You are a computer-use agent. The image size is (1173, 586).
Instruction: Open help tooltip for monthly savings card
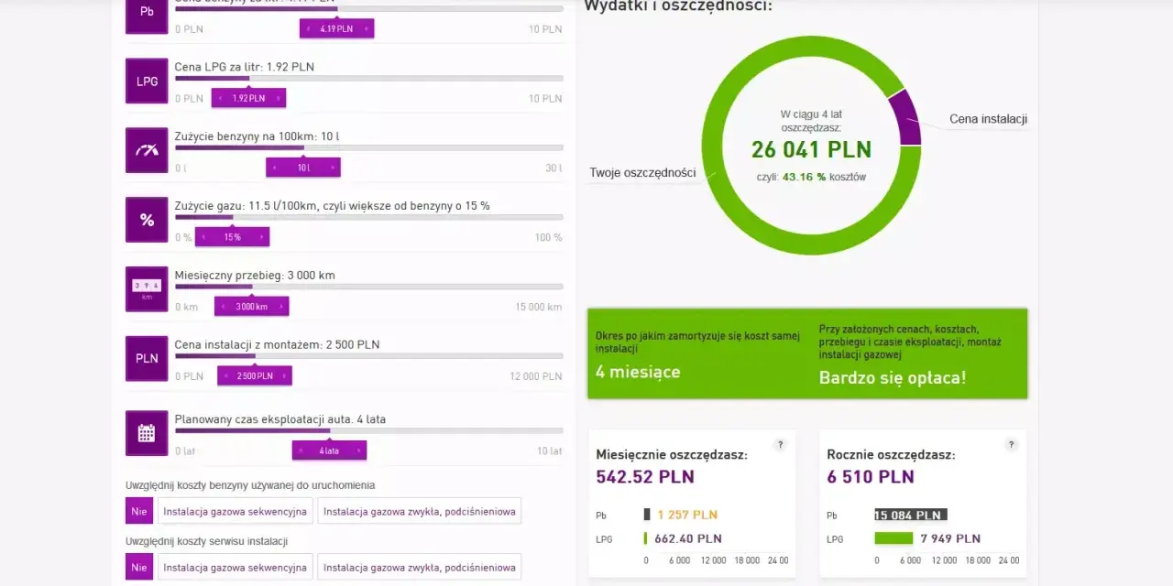[x=780, y=445]
